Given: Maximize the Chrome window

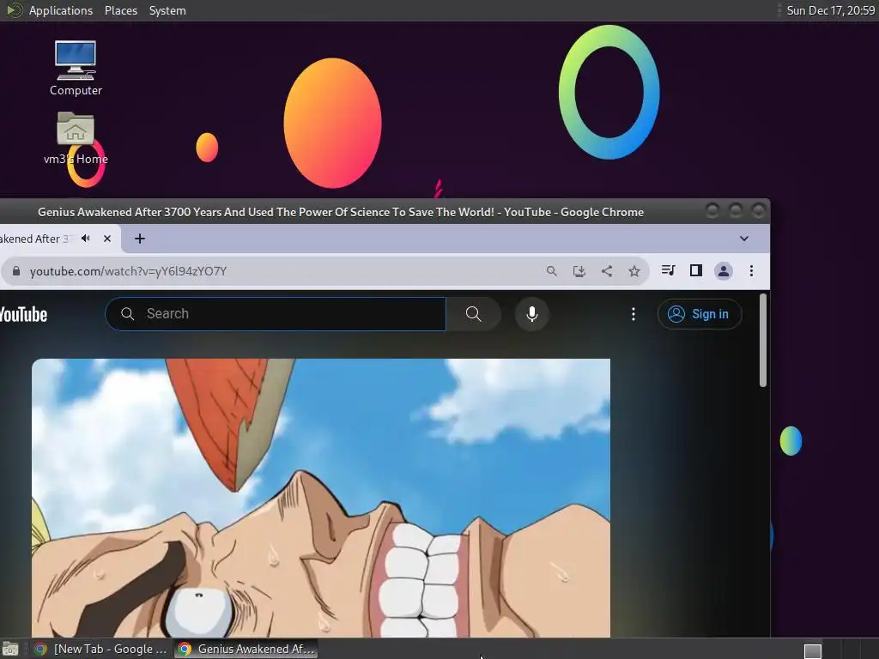Looking at the screenshot, I should coord(735,211).
